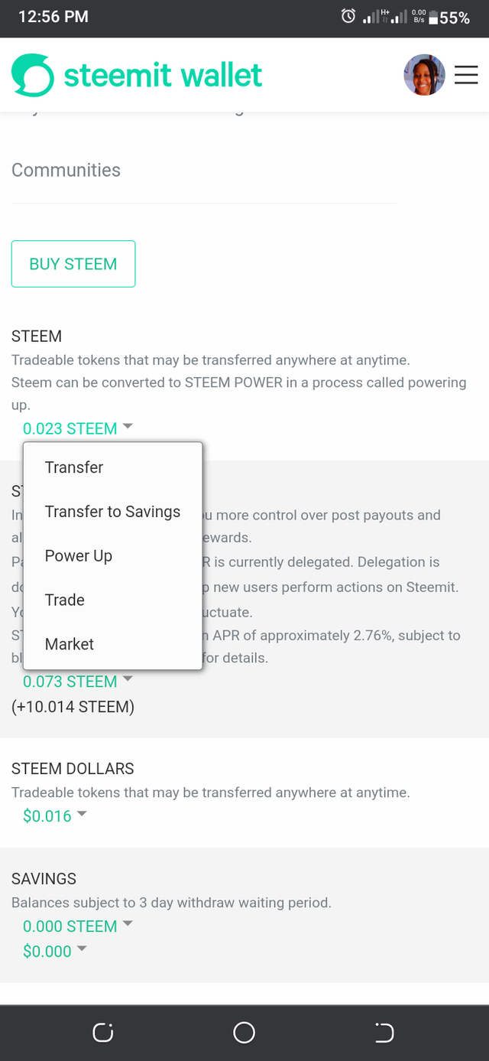The height and width of the screenshot is (1061, 489).
Task: Collapse the 0.023 STEEM dropdown
Action: coord(78,428)
